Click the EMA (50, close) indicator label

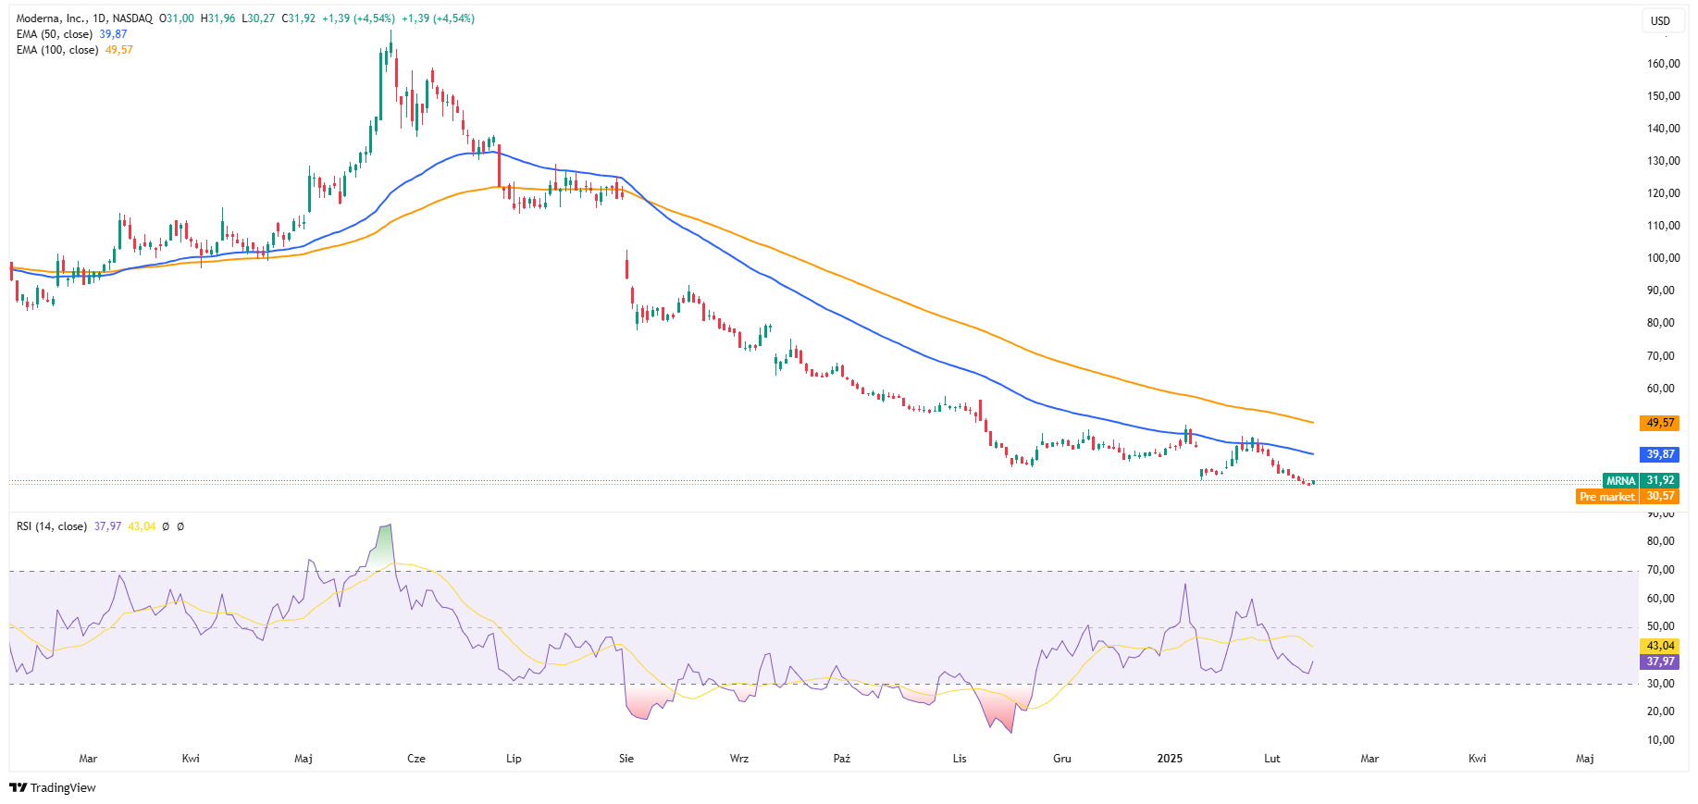pos(55,34)
